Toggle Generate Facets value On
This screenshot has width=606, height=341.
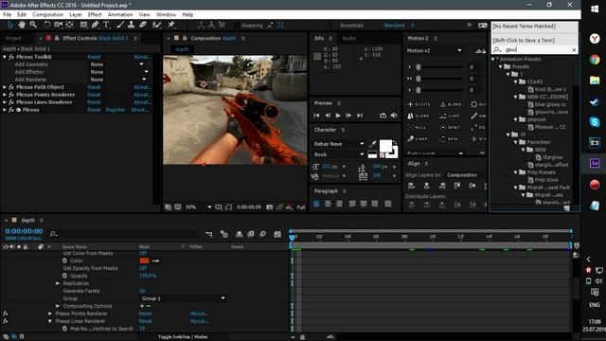tap(143, 291)
